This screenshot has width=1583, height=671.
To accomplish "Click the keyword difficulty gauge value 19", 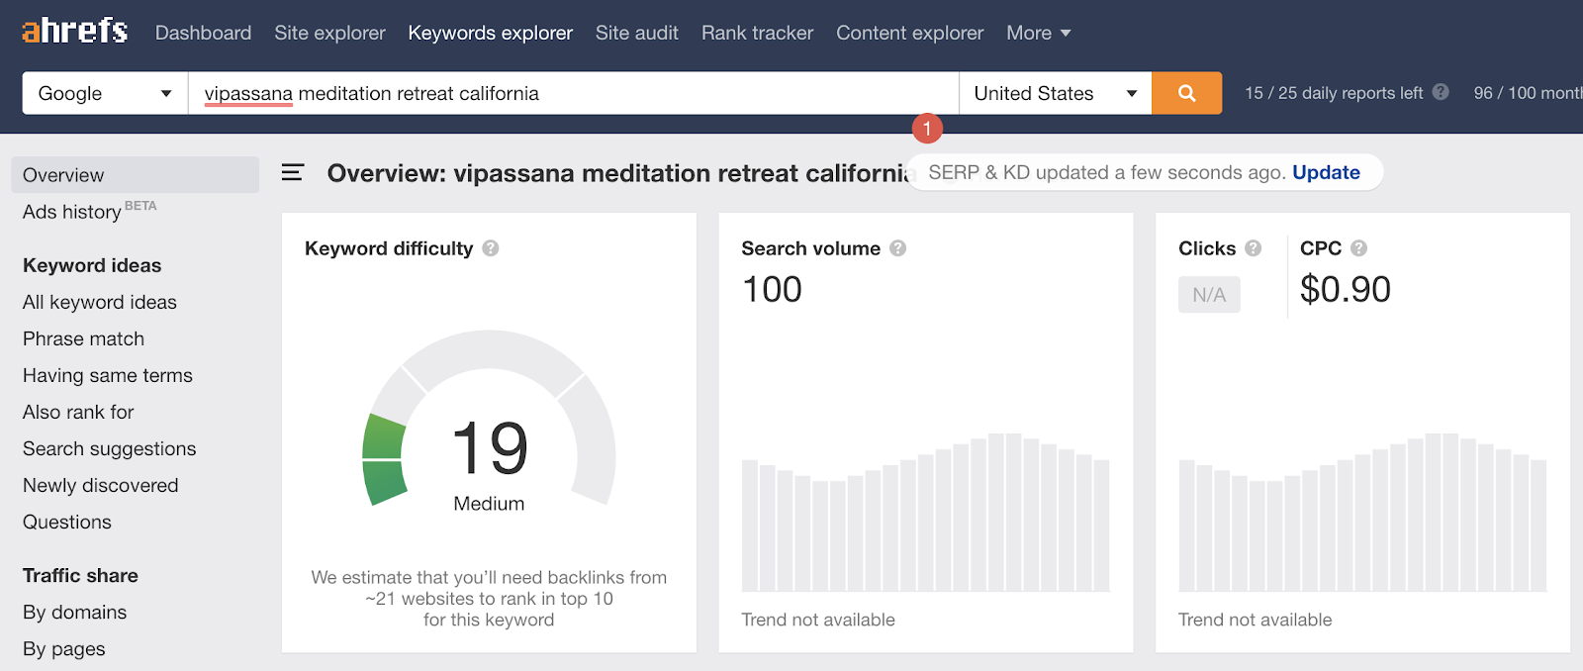I will click(x=490, y=448).
